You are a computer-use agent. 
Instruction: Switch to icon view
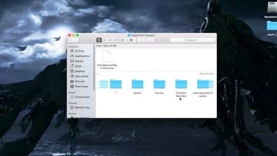point(99,40)
